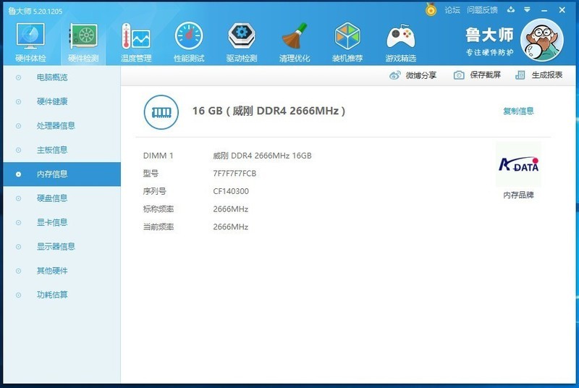The height and width of the screenshot is (388, 579).
Task: Minimize the 鲁大师 window
Action: pos(544,10)
